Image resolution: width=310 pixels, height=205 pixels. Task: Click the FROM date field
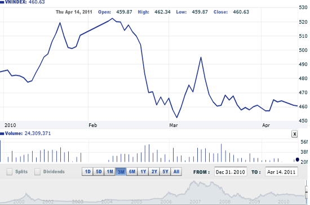click(231, 172)
